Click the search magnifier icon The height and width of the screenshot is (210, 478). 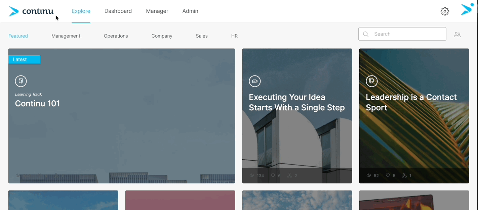coord(366,34)
